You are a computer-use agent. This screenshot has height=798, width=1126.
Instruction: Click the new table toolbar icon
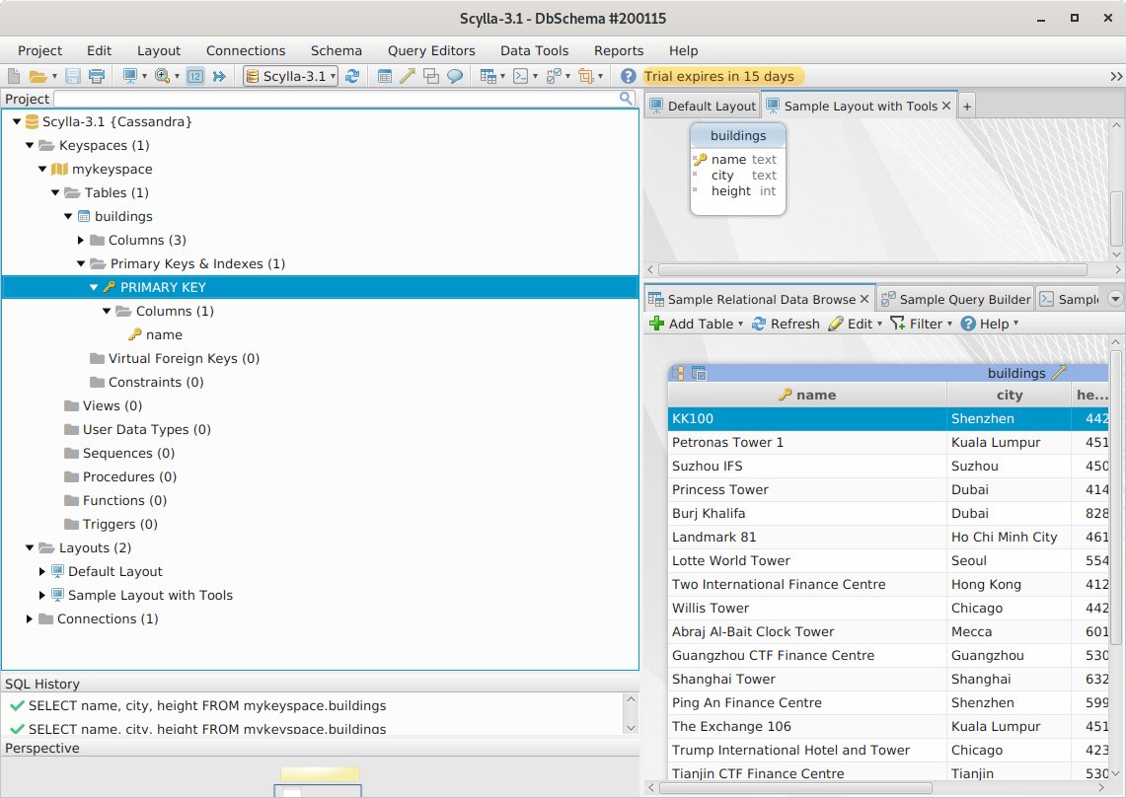pyautogui.click(x=385, y=76)
